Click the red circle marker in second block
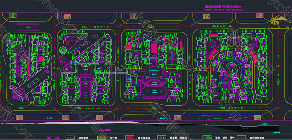Image resolution: width=292 pixels, height=140 pixels. coord(68,42)
